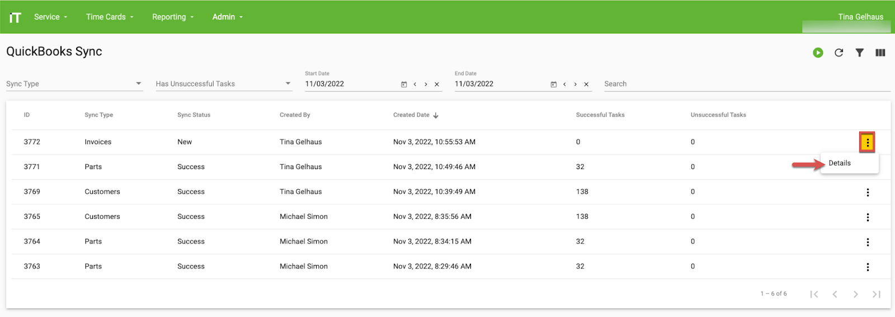Expand the Sync Type dropdown
This screenshot has height=317, width=895.
138,84
